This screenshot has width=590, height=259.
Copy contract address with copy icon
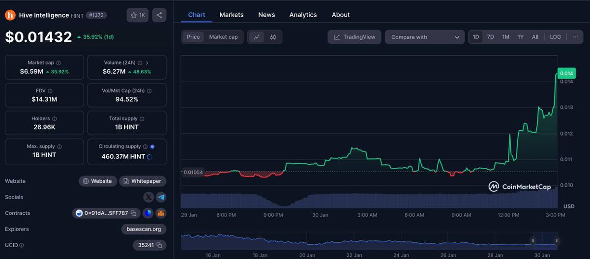(x=133, y=213)
